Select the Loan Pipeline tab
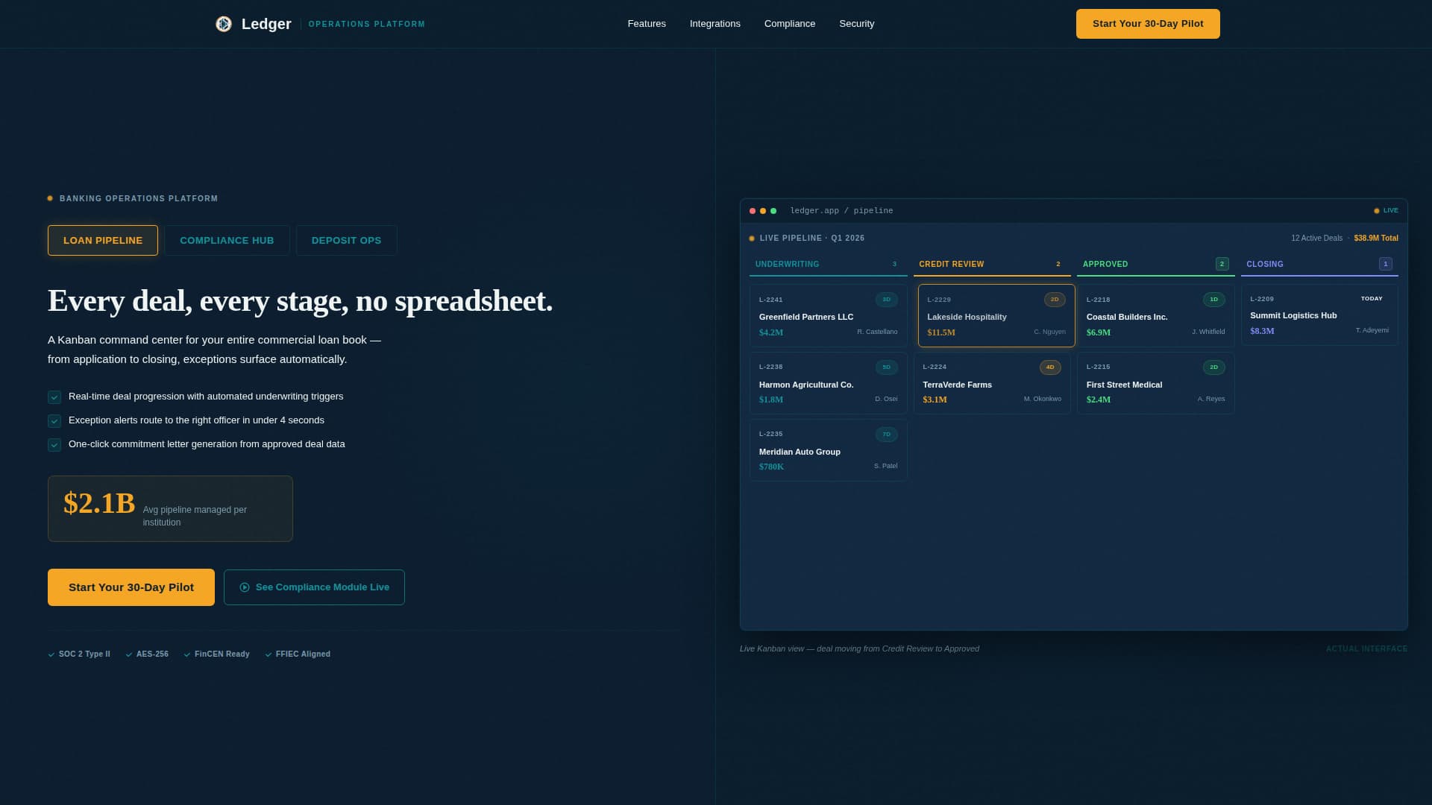Image resolution: width=1432 pixels, height=805 pixels. 103,241
